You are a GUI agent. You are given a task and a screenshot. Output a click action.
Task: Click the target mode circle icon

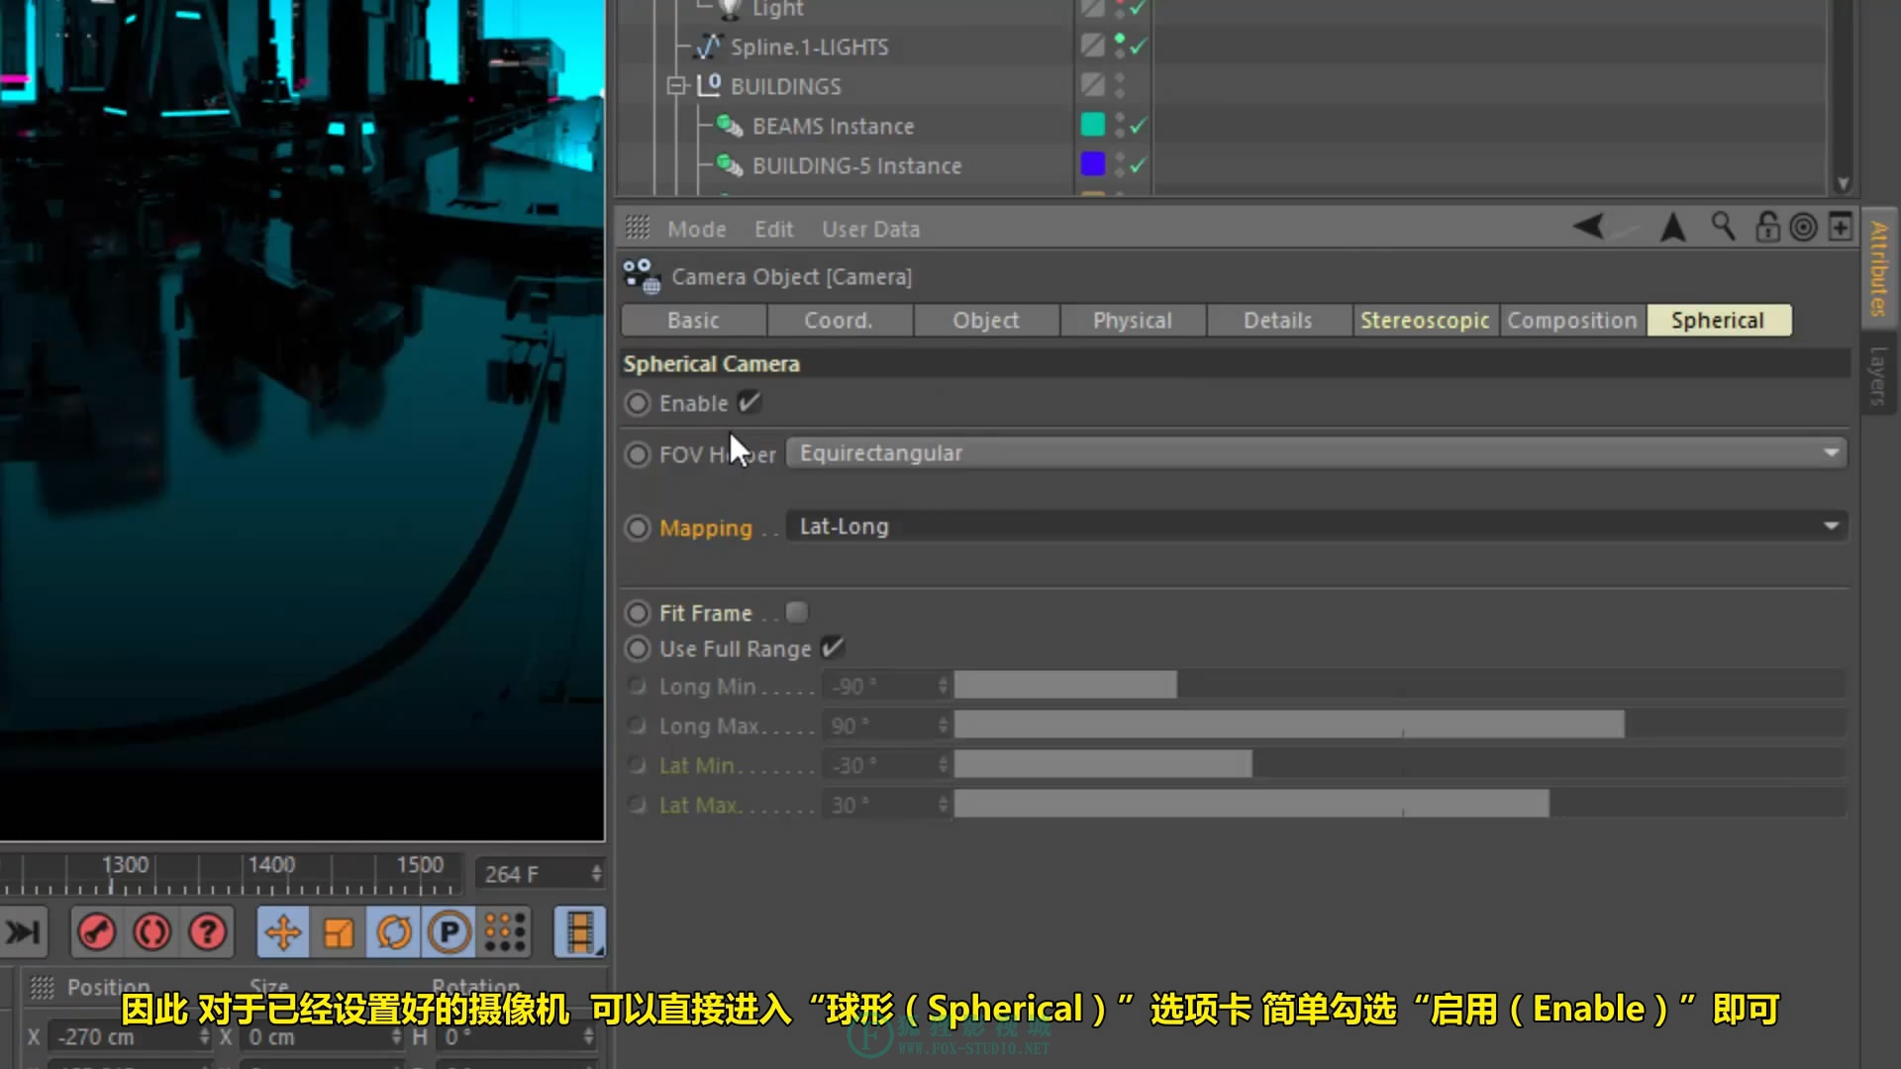coord(1804,227)
